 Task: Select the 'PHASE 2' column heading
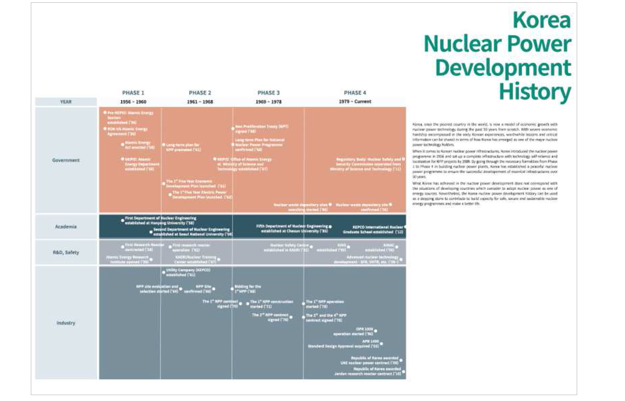[x=200, y=93]
